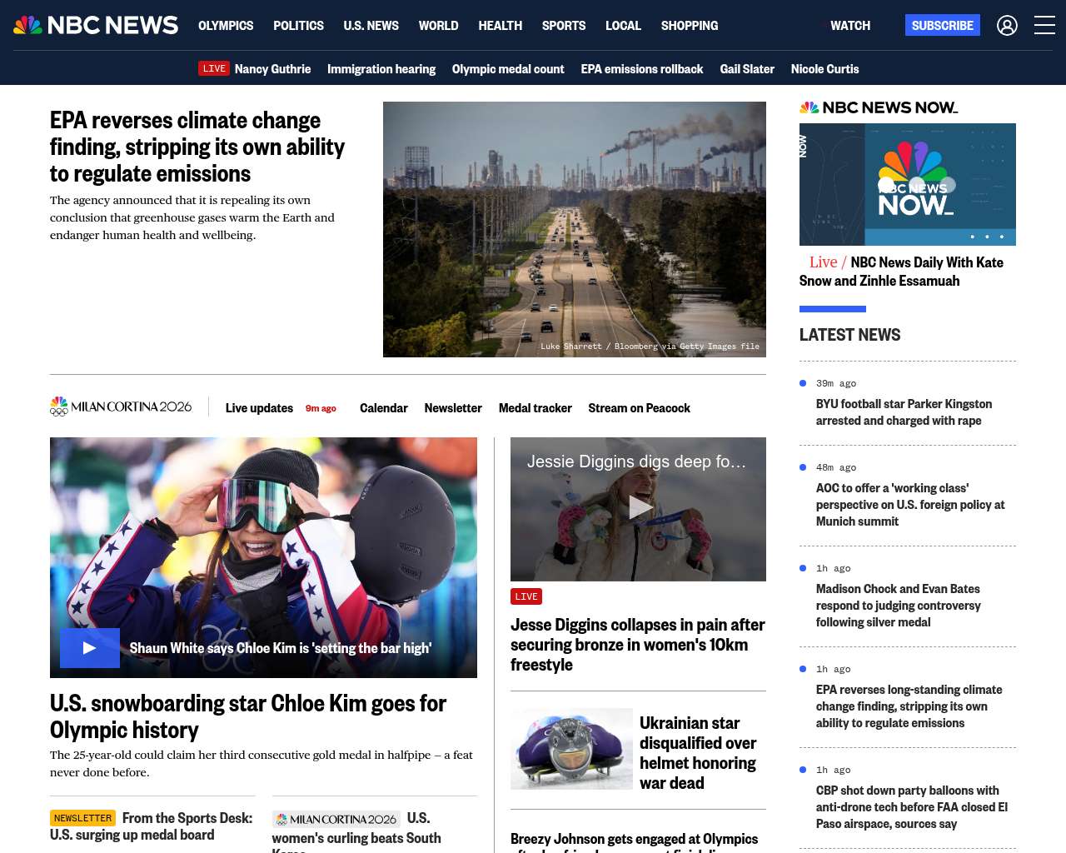Open the Olympics Calendar tab

coord(384,408)
